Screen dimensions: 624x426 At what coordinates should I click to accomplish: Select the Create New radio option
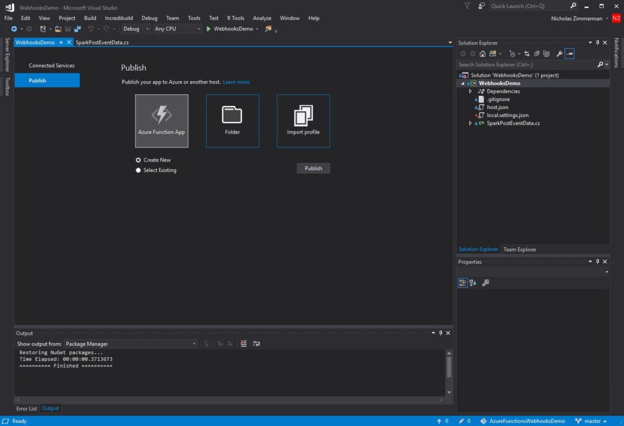click(138, 160)
